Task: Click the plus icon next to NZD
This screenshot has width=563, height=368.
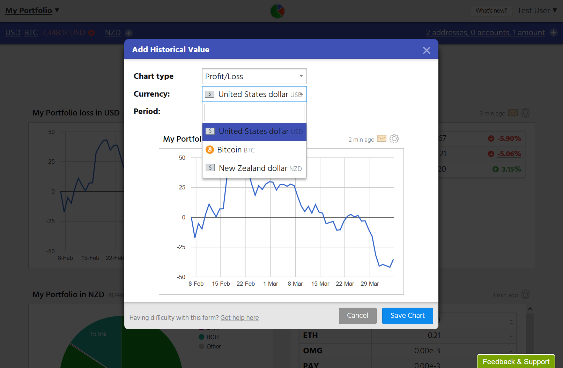Action: [129, 33]
